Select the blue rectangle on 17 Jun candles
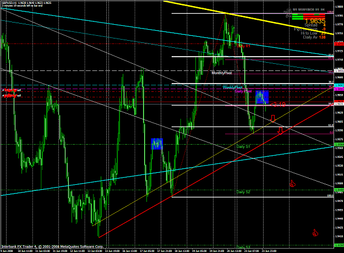This screenshot has width=344, height=253. point(157,144)
